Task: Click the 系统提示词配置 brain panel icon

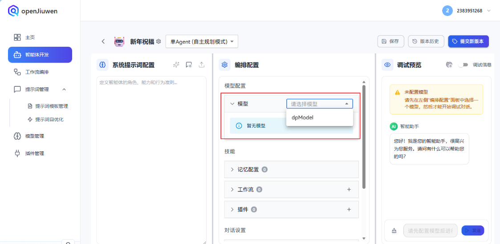Action: click(x=102, y=65)
